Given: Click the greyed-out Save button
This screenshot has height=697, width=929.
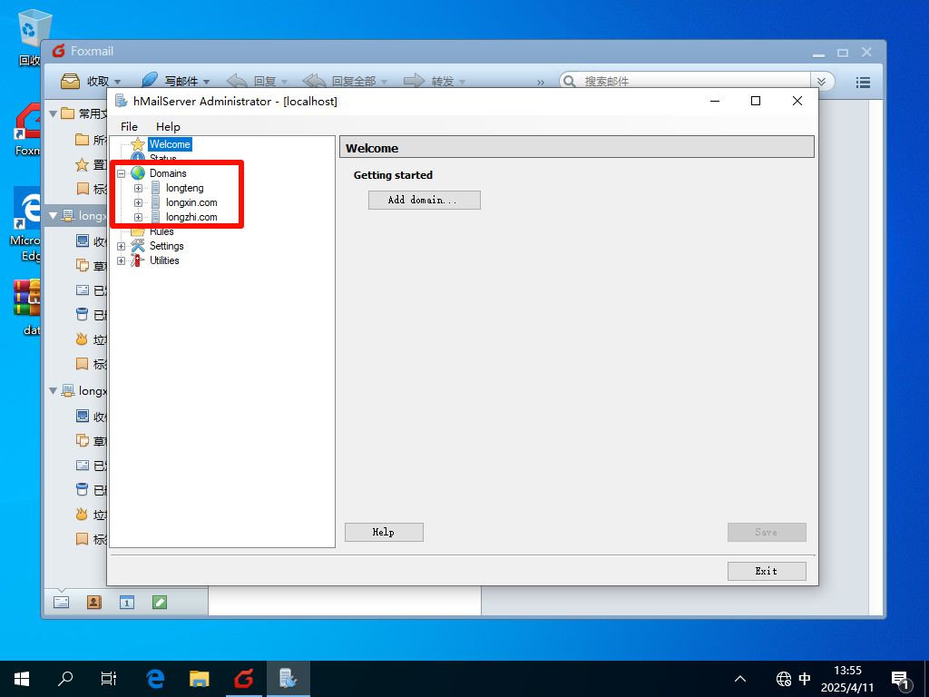Looking at the screenshot, I should (x=767, y=532).
